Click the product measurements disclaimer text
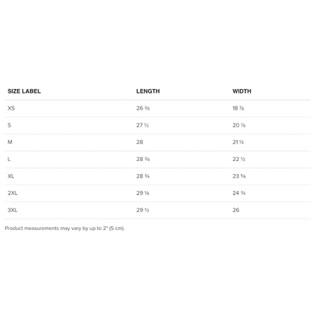The height and width of the screenshot is (319, 319). (x=64, y=229)
